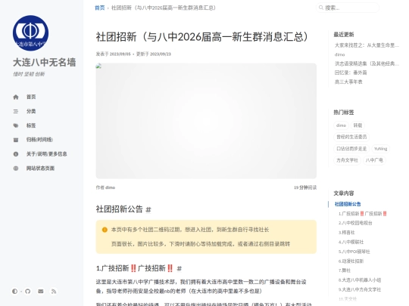Click the author name dimo below cover
409x306 pixels.
coord(110,187)
